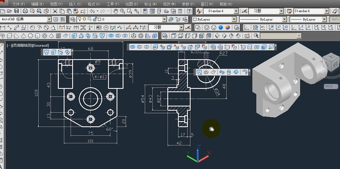Click the Save file icon
Image resolution: width=340 pixels, height=169 pixels.
pyautogui.click(x=17, y=11)
